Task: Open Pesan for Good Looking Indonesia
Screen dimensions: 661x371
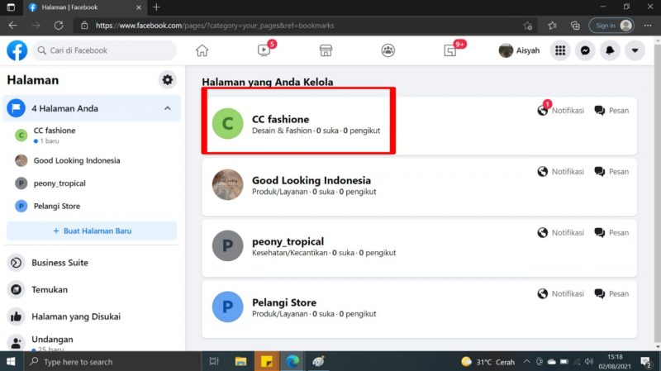Action: (x=611, y=172)
